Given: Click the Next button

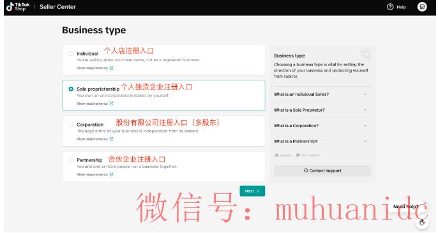Looking at the screenshot, I should pos(252,191).
